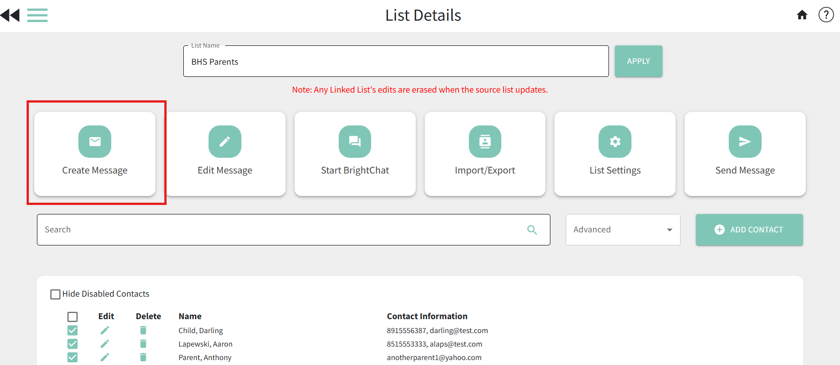Edit contact Parent, Anthony pencil icon
840x365 pixels.
pyautogui.click(x=104, y=357)
